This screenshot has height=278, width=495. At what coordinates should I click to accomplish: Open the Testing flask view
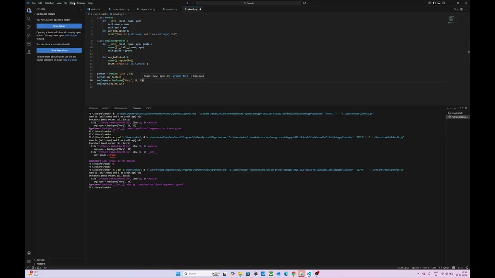pos(29,52)
